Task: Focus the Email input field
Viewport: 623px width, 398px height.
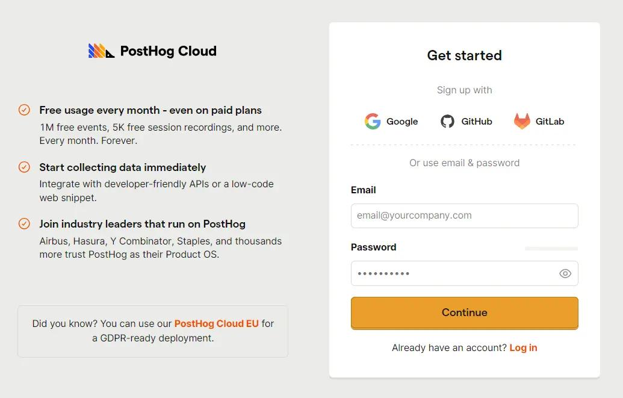Action: [x=465, y=216]
